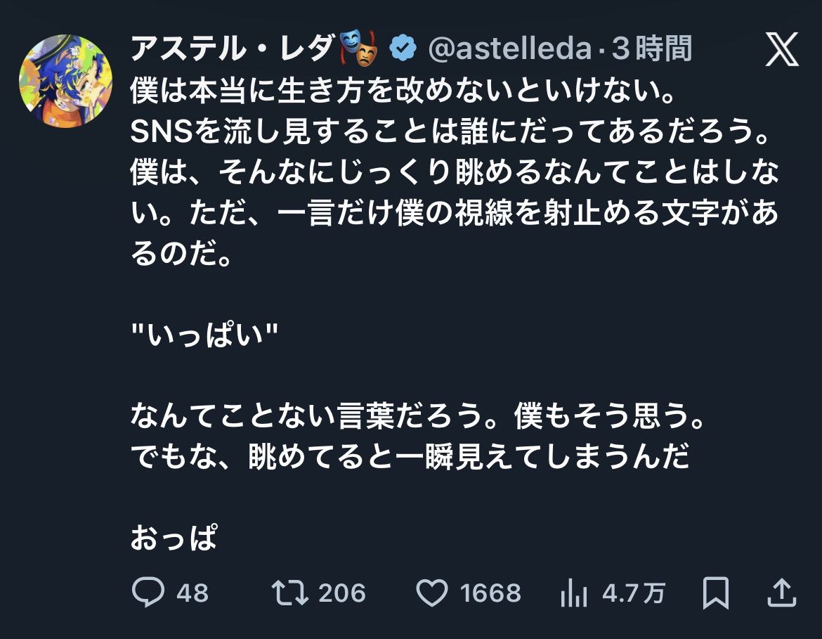
Task: Click the repost arrows icon
Action: point(289,593)
